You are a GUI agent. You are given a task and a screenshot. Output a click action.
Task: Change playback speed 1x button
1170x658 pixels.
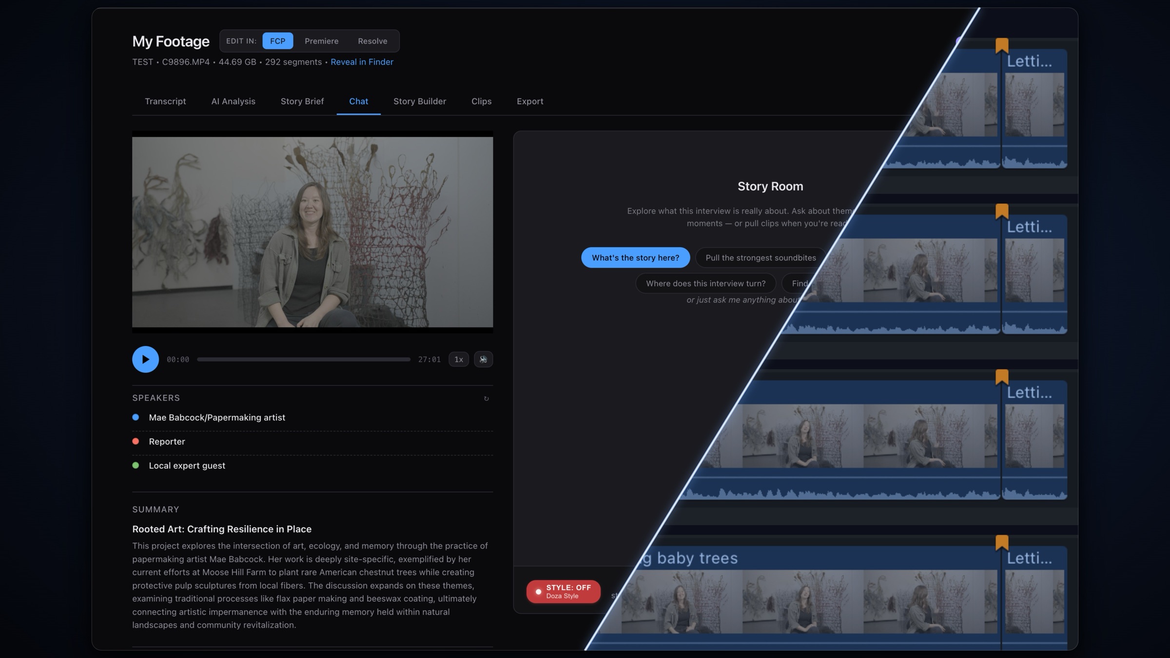pos(458,359)
